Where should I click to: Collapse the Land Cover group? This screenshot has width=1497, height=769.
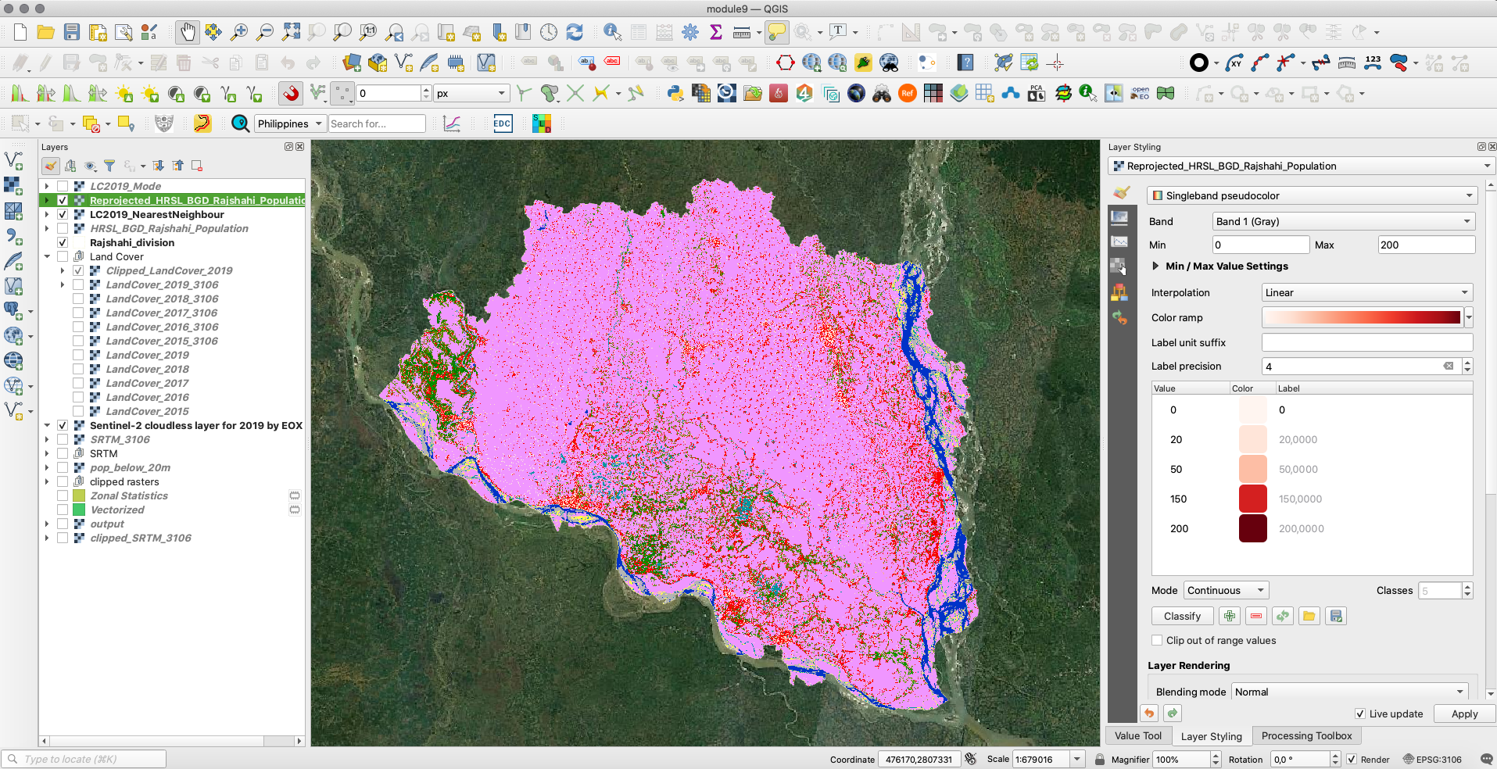tap(47, 256)
